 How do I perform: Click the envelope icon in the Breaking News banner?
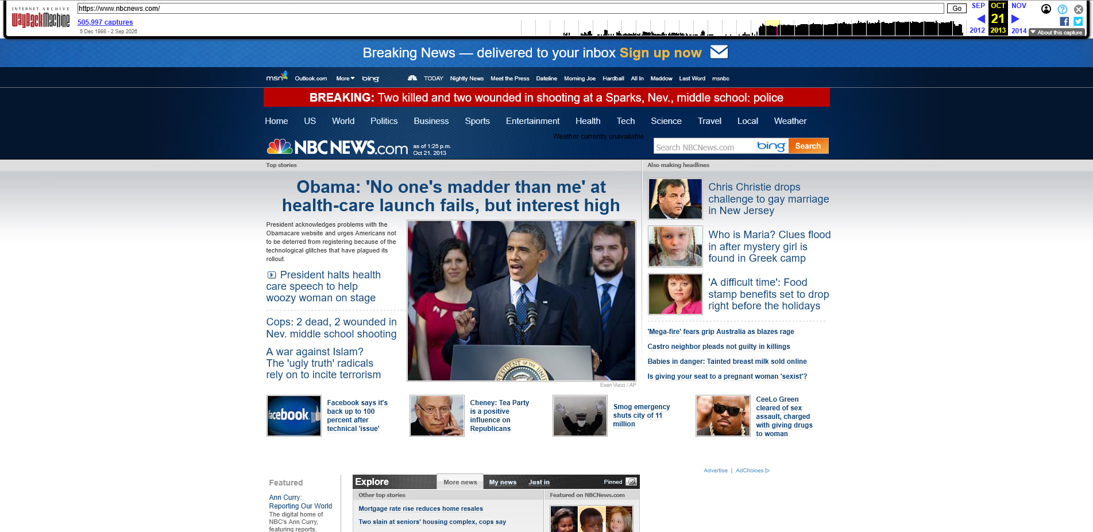click(719, 52)
